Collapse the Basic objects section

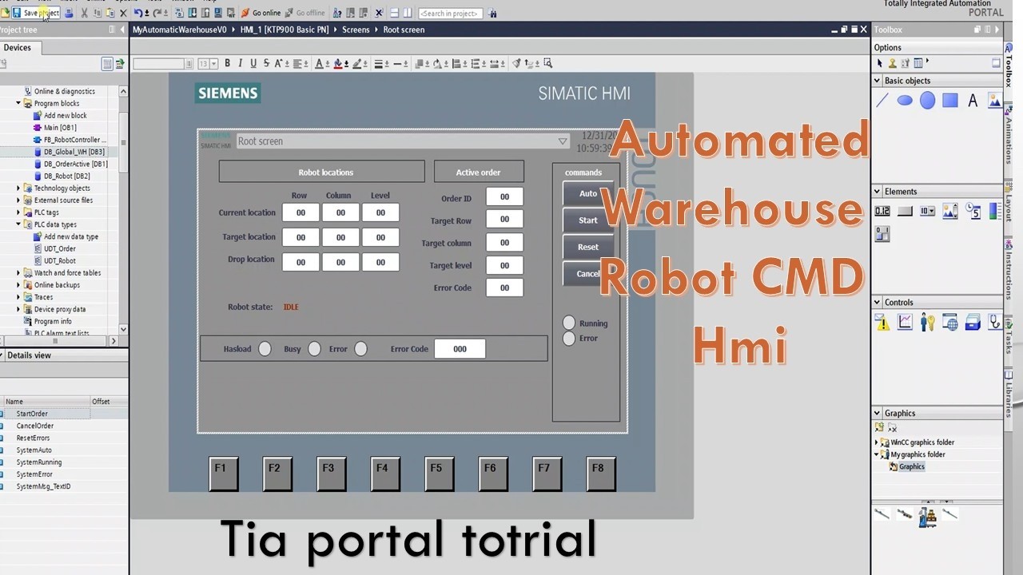coord(878,81)
